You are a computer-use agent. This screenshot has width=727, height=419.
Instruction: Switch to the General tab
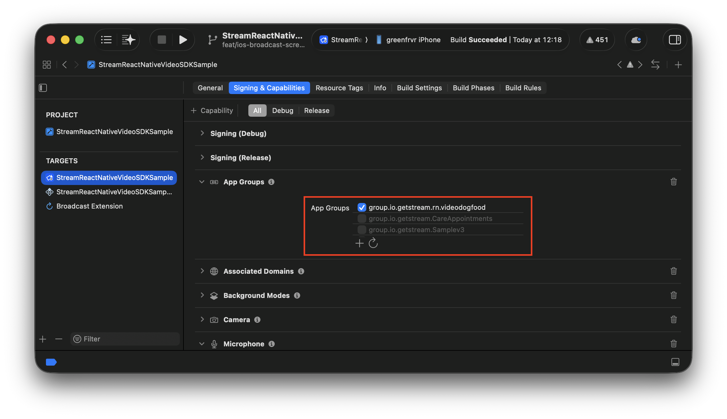(210, 88)
